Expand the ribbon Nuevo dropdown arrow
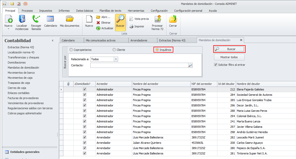 8,29
